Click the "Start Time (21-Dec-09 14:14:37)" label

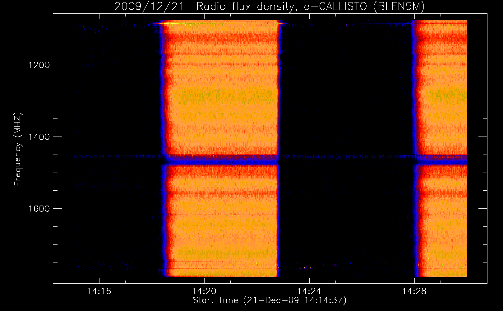coord(270,300)
